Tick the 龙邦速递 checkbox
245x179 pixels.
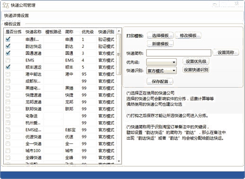click(x=8, y=102)
